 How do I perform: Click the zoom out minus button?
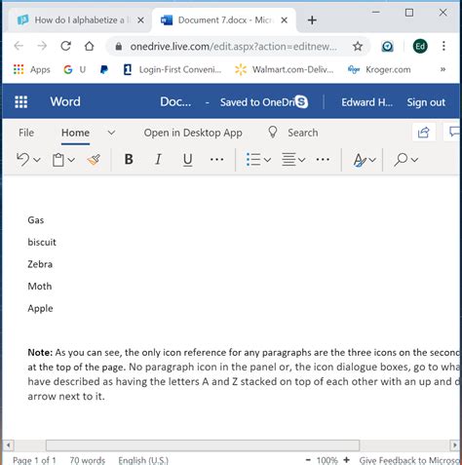[308, 460]
